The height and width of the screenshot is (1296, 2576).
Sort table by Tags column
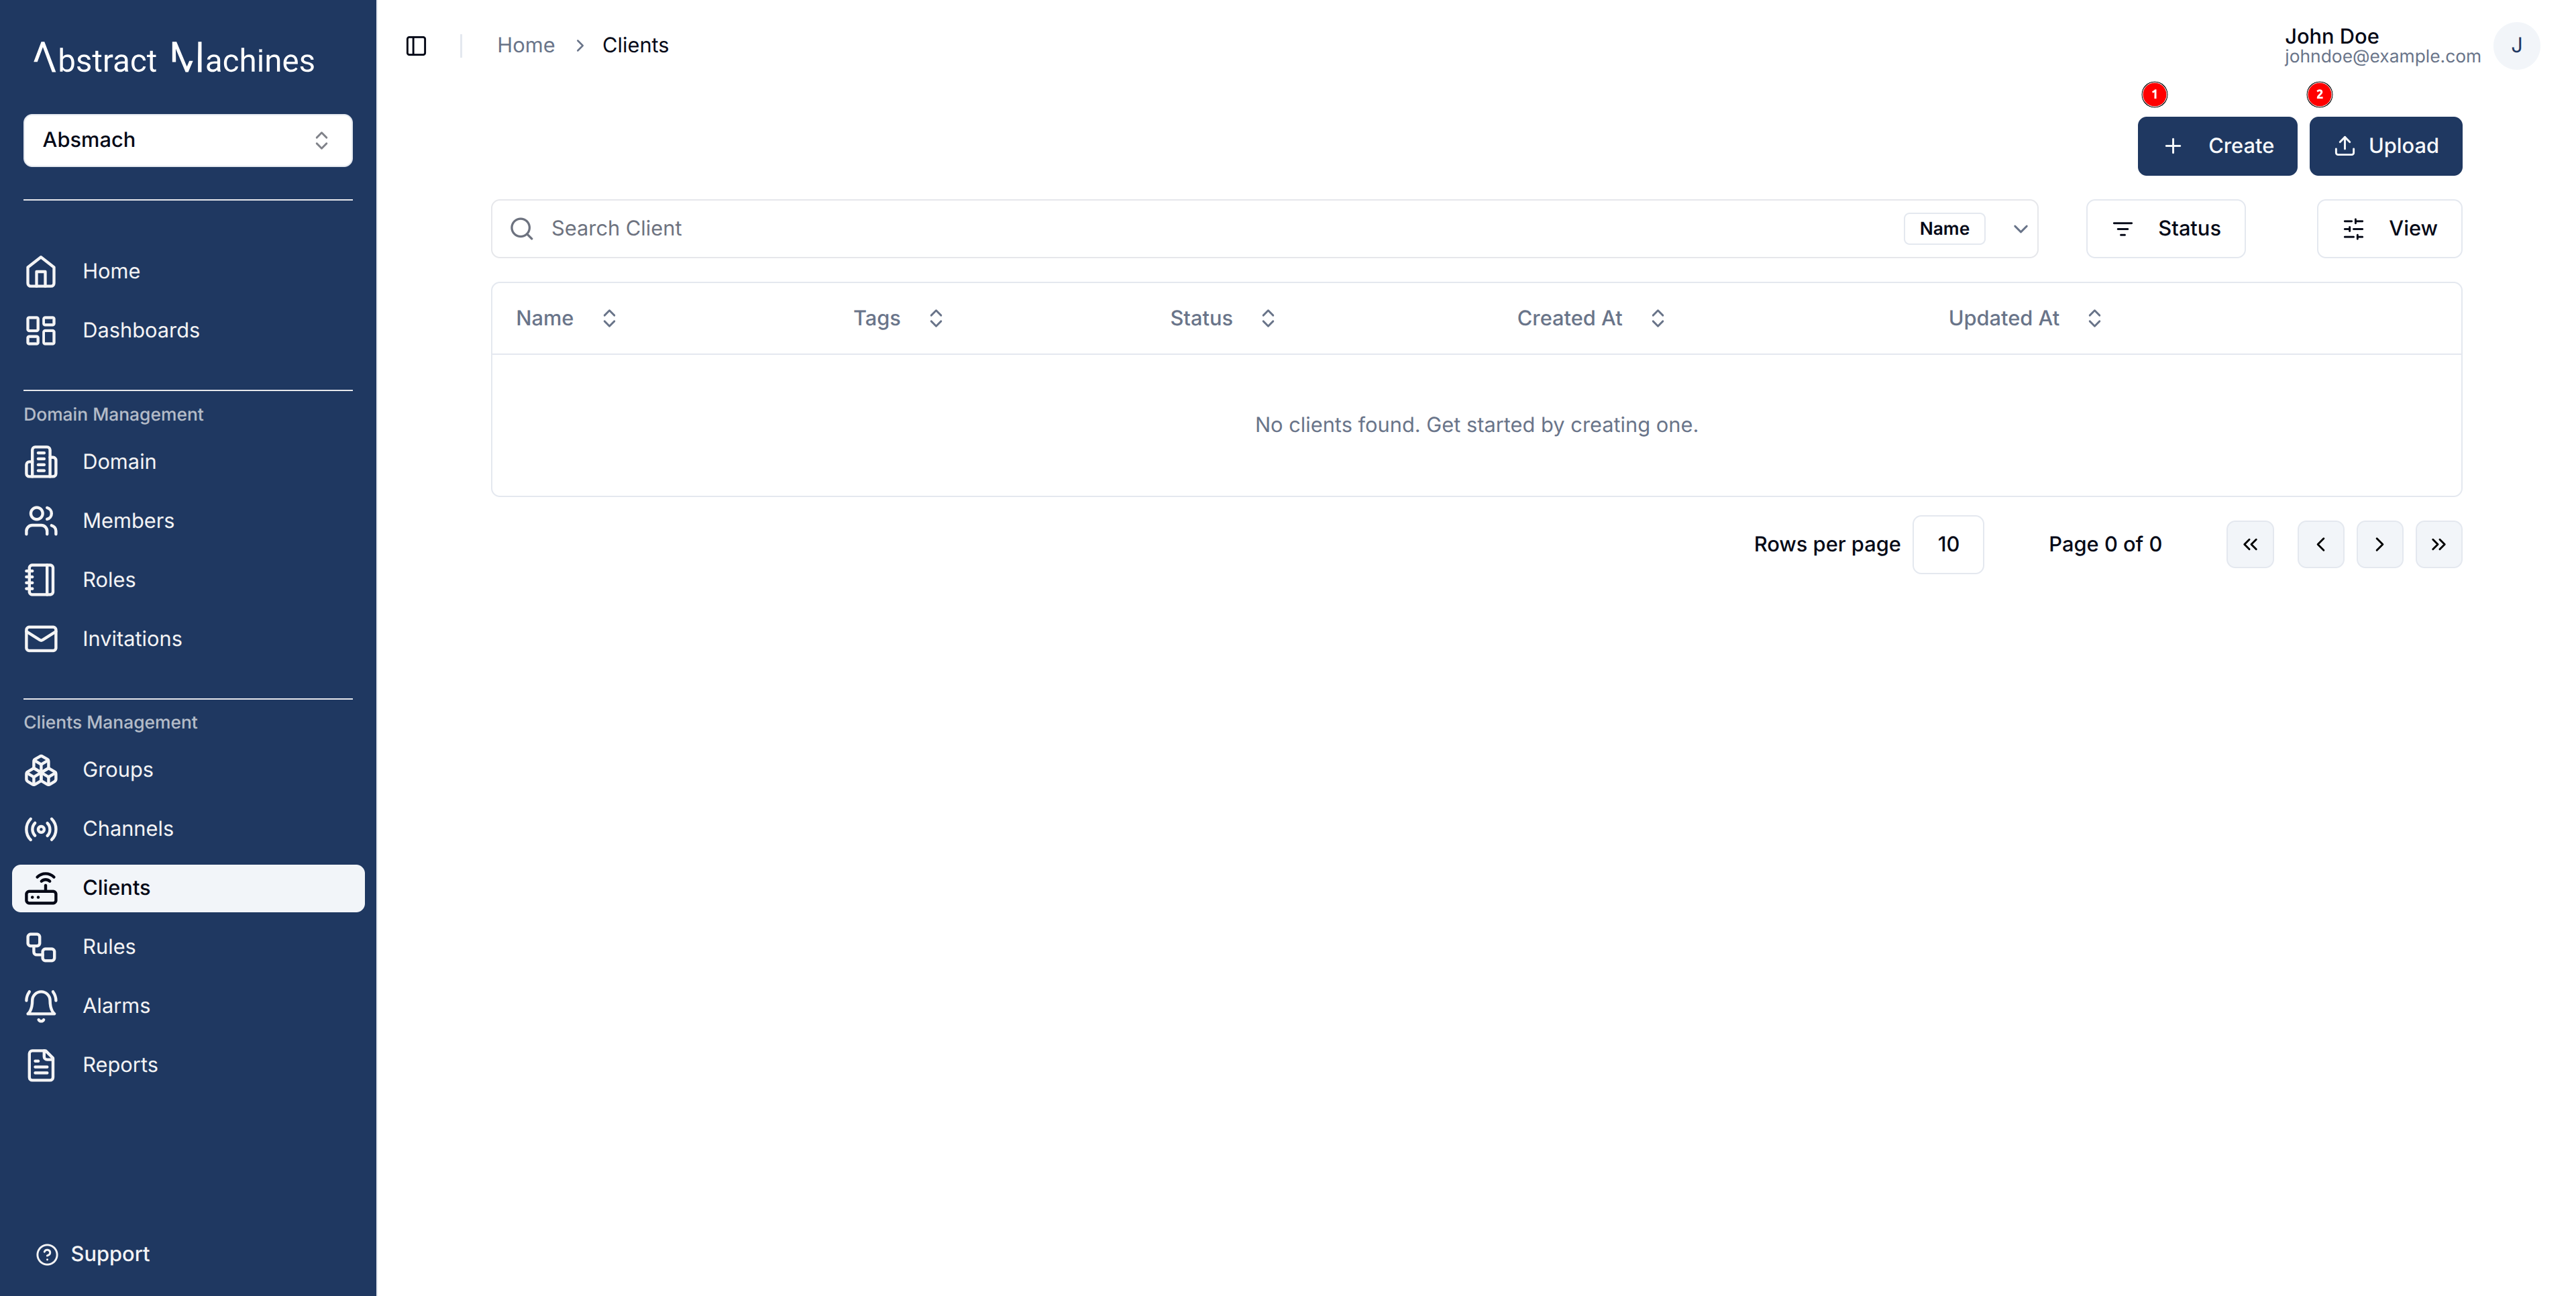[x=898, y=318]
